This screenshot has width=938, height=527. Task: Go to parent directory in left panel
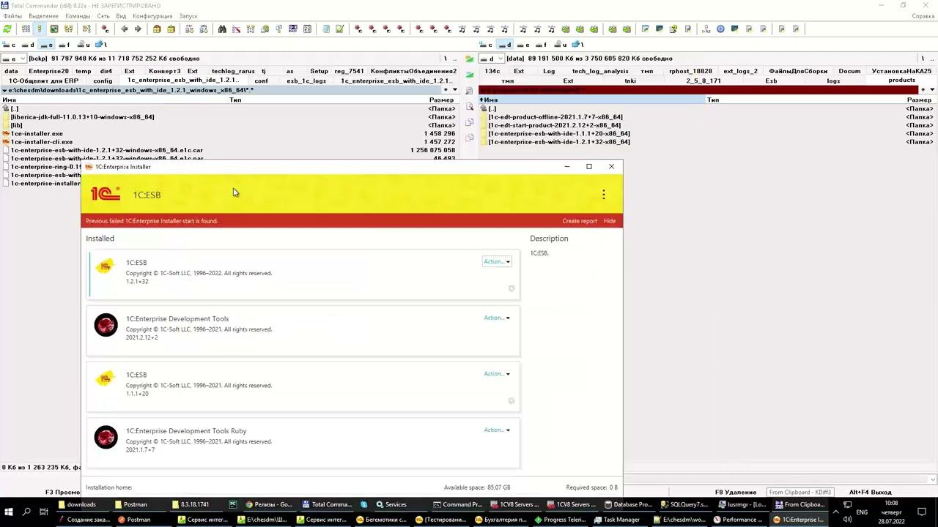point(15,109)
